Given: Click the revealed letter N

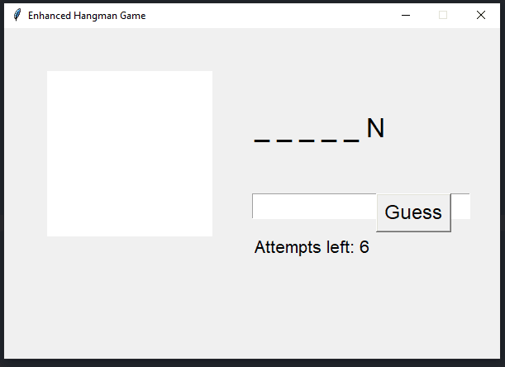Looking at the screenshot, I should (375, 129).
